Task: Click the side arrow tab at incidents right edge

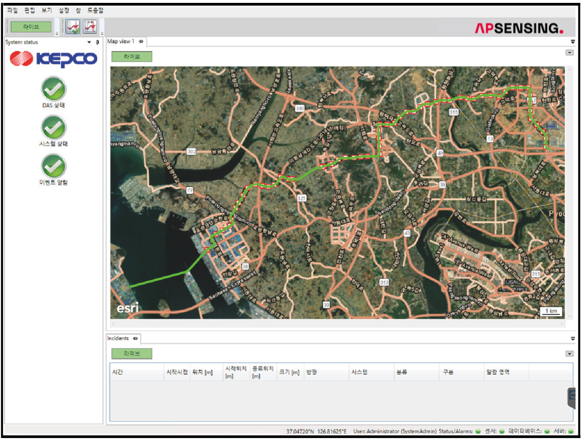Action: pos(571,398)
